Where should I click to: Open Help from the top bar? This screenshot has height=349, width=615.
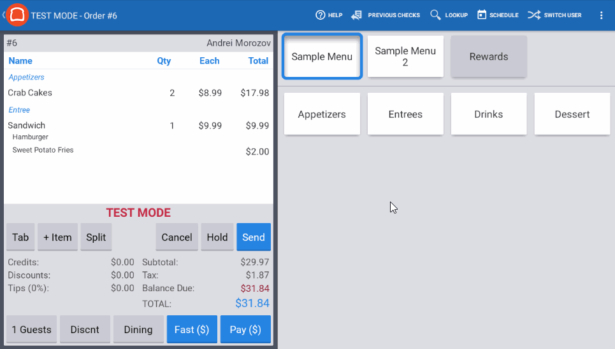click(x=329, y=15)
